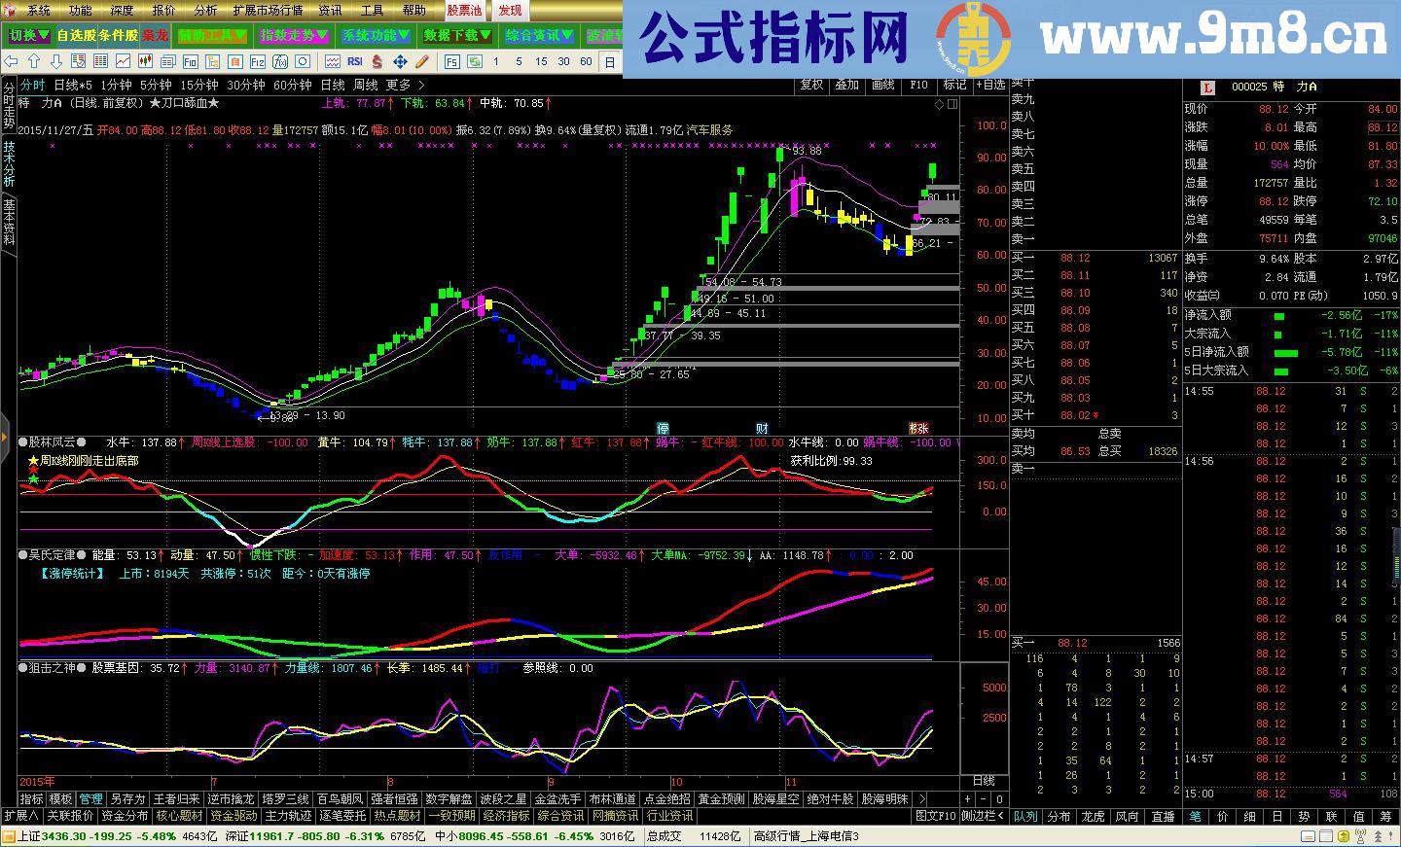
Task: Switch period to 60 minutes via toolbar toggle
Action: tap(585, 60)
